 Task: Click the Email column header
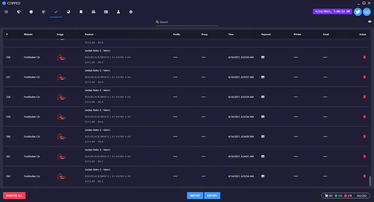click(326, 34)
